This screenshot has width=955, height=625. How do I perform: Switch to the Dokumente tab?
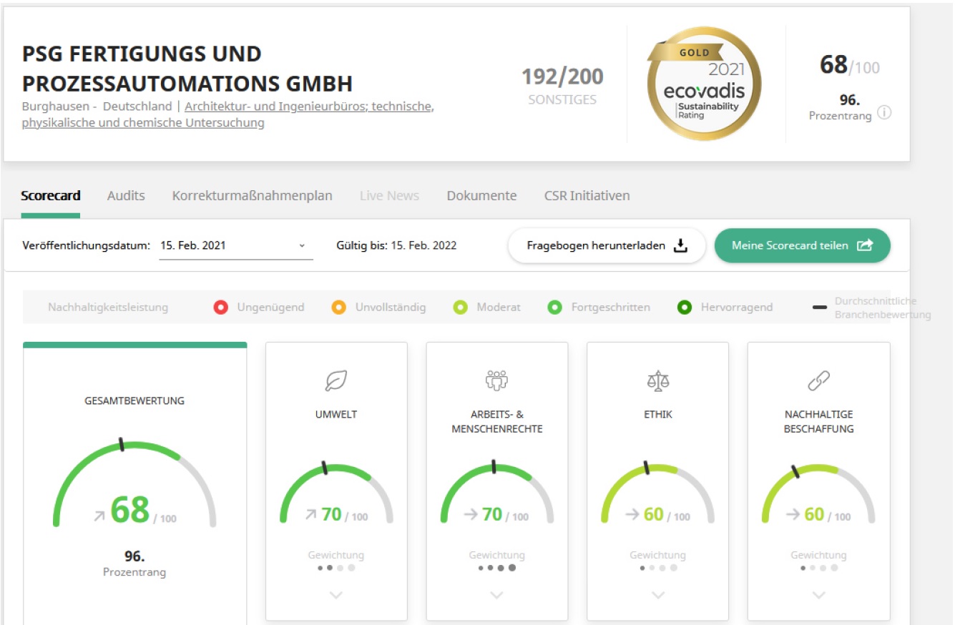[481, 196]
